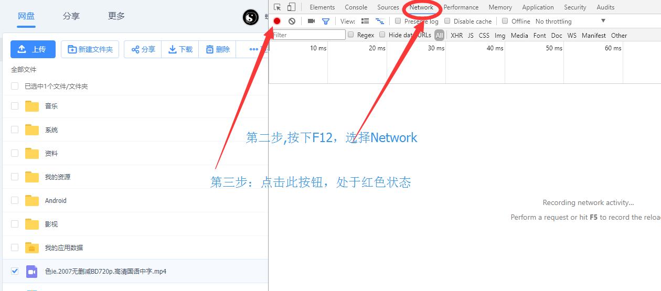Open the Application tab
The width and height of the screenshot is (661, 291).
538,7
